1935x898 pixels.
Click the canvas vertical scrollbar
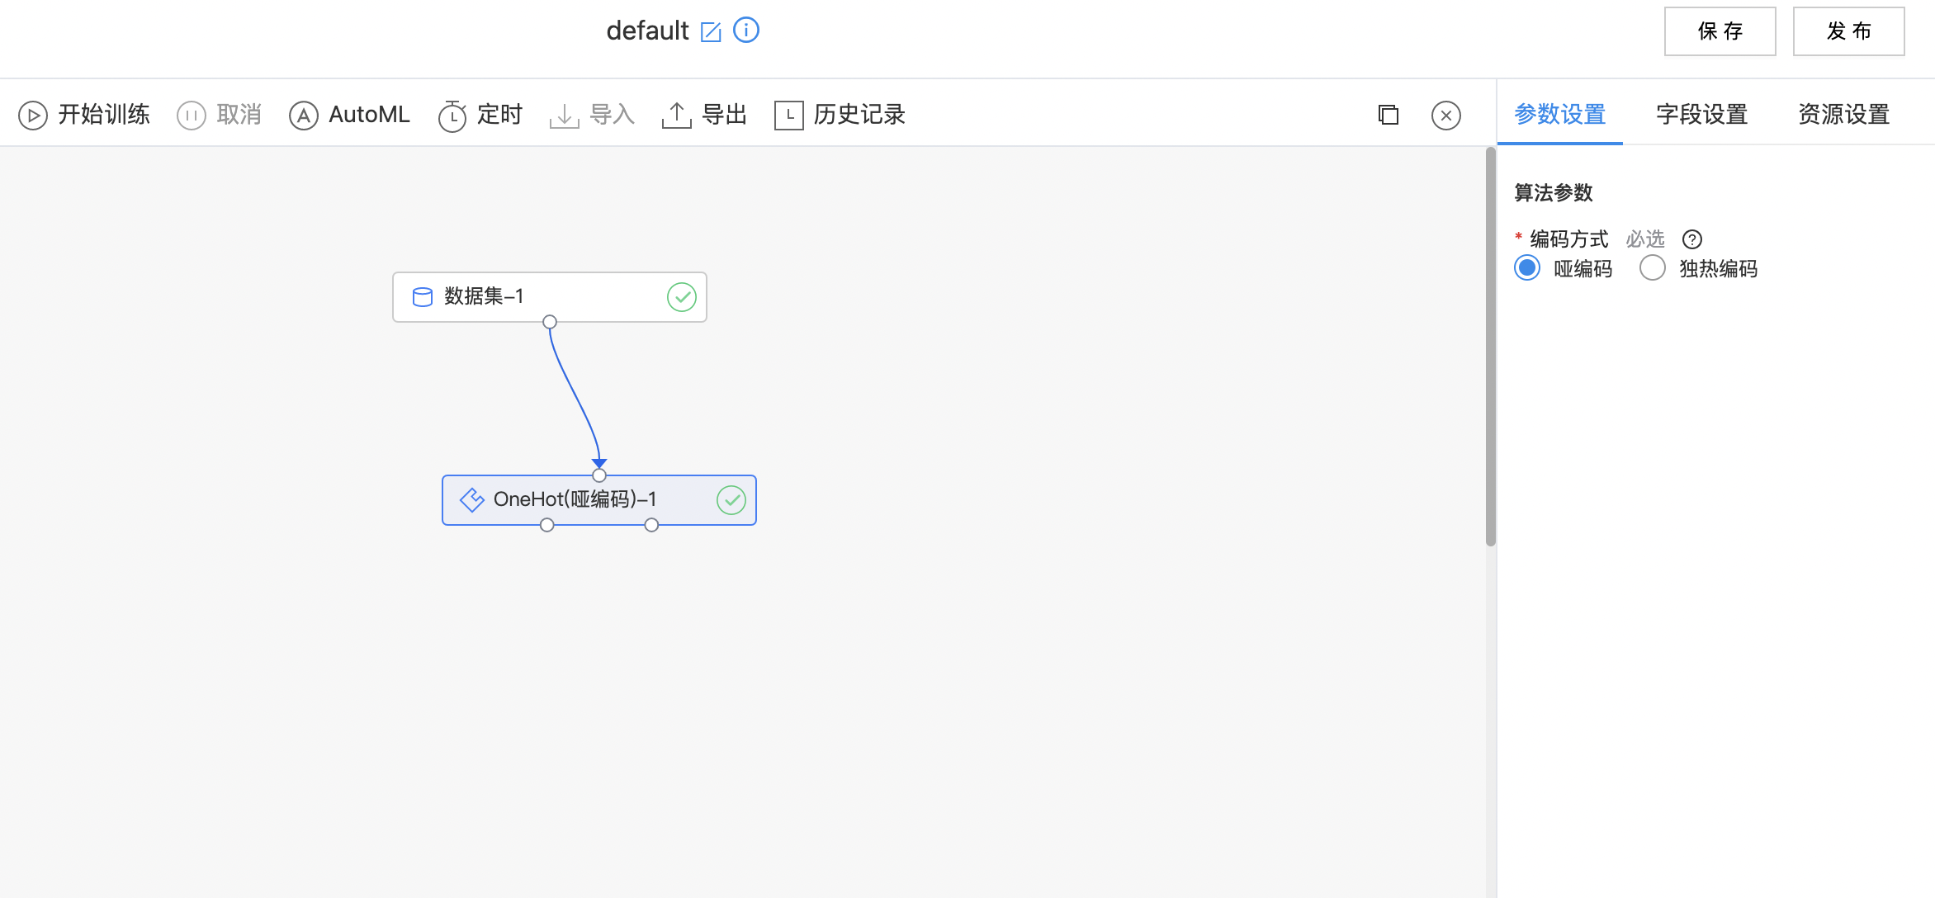[x=1491, y=347]
